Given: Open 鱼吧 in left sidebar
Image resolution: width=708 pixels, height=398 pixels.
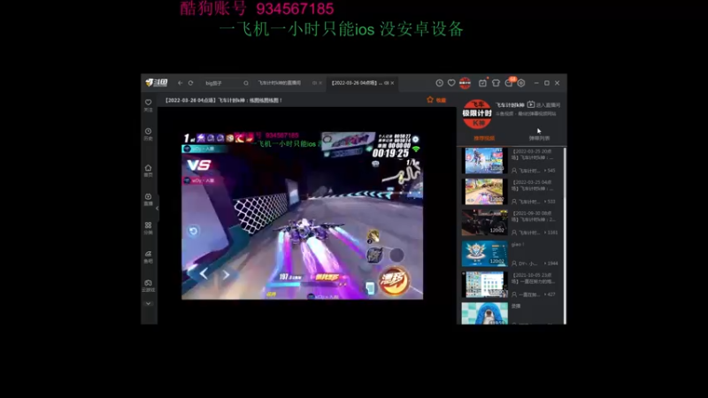Looking at the screenshot, I should 148,256.
